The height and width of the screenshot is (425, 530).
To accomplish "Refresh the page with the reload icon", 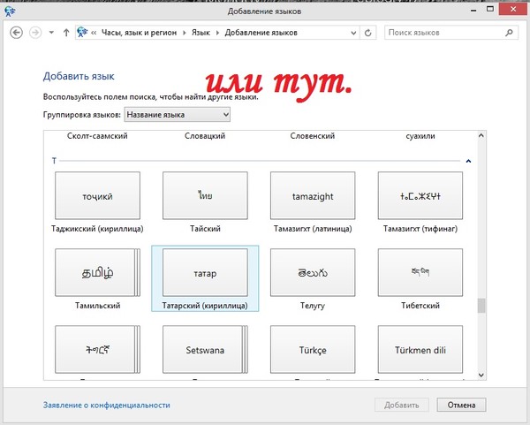I will 367,33.
